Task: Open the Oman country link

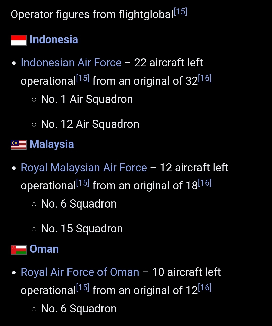Action: [44, 249]
